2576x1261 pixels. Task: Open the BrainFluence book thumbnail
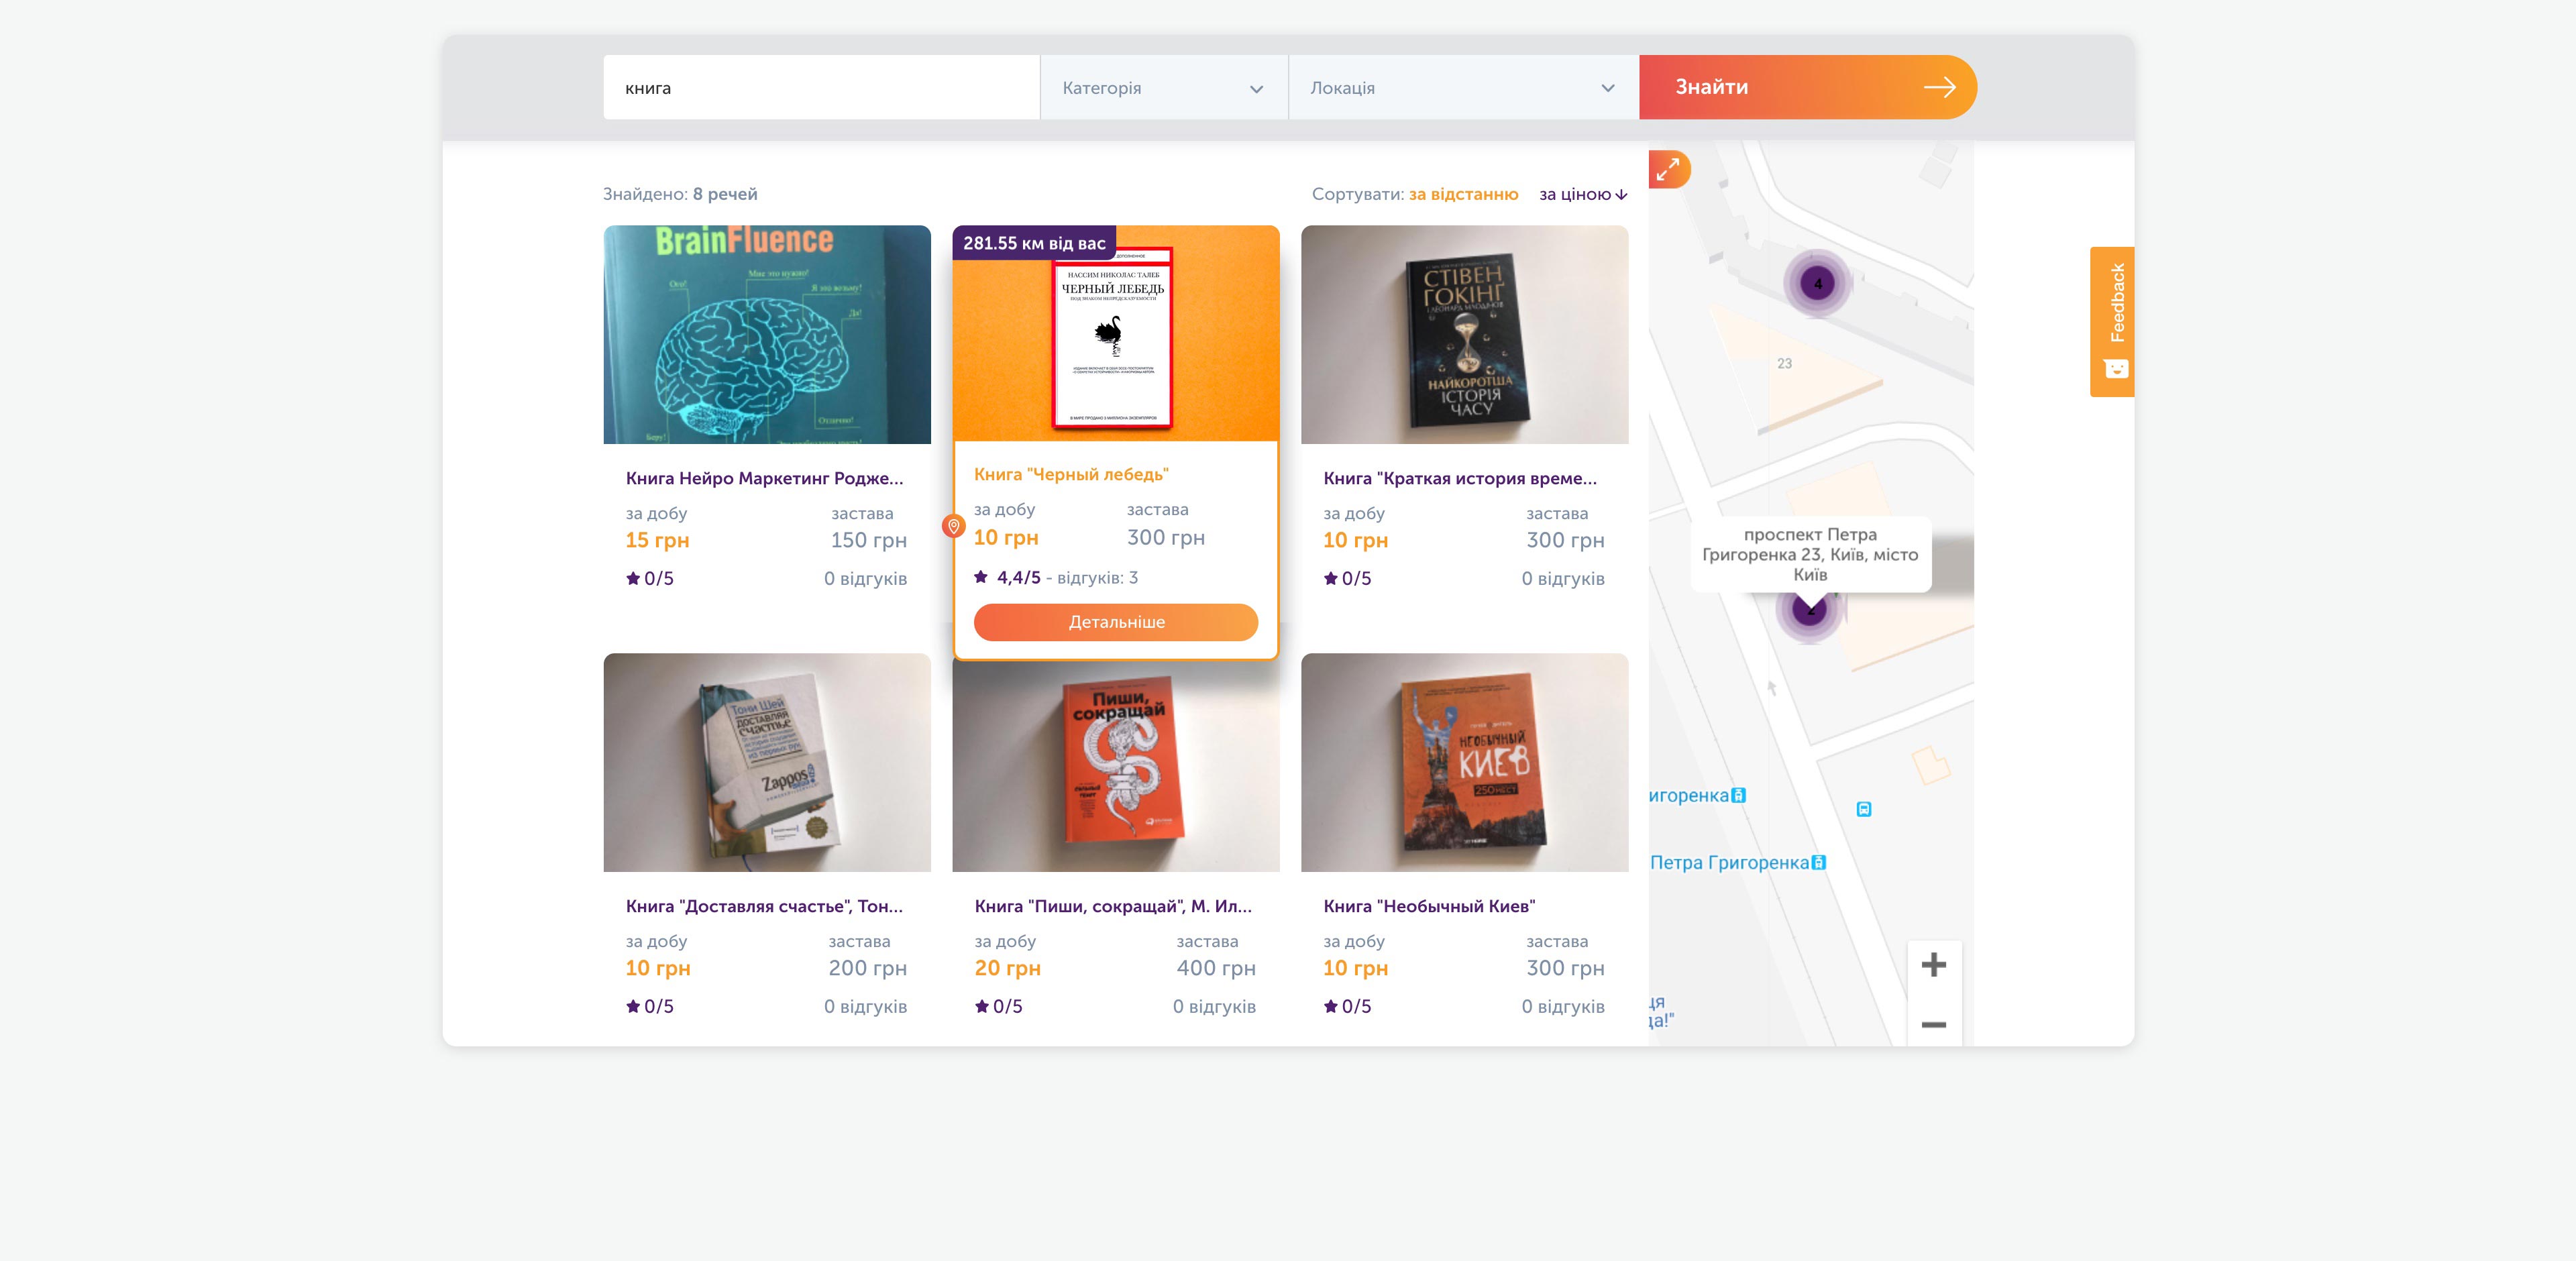click(767, 335)
